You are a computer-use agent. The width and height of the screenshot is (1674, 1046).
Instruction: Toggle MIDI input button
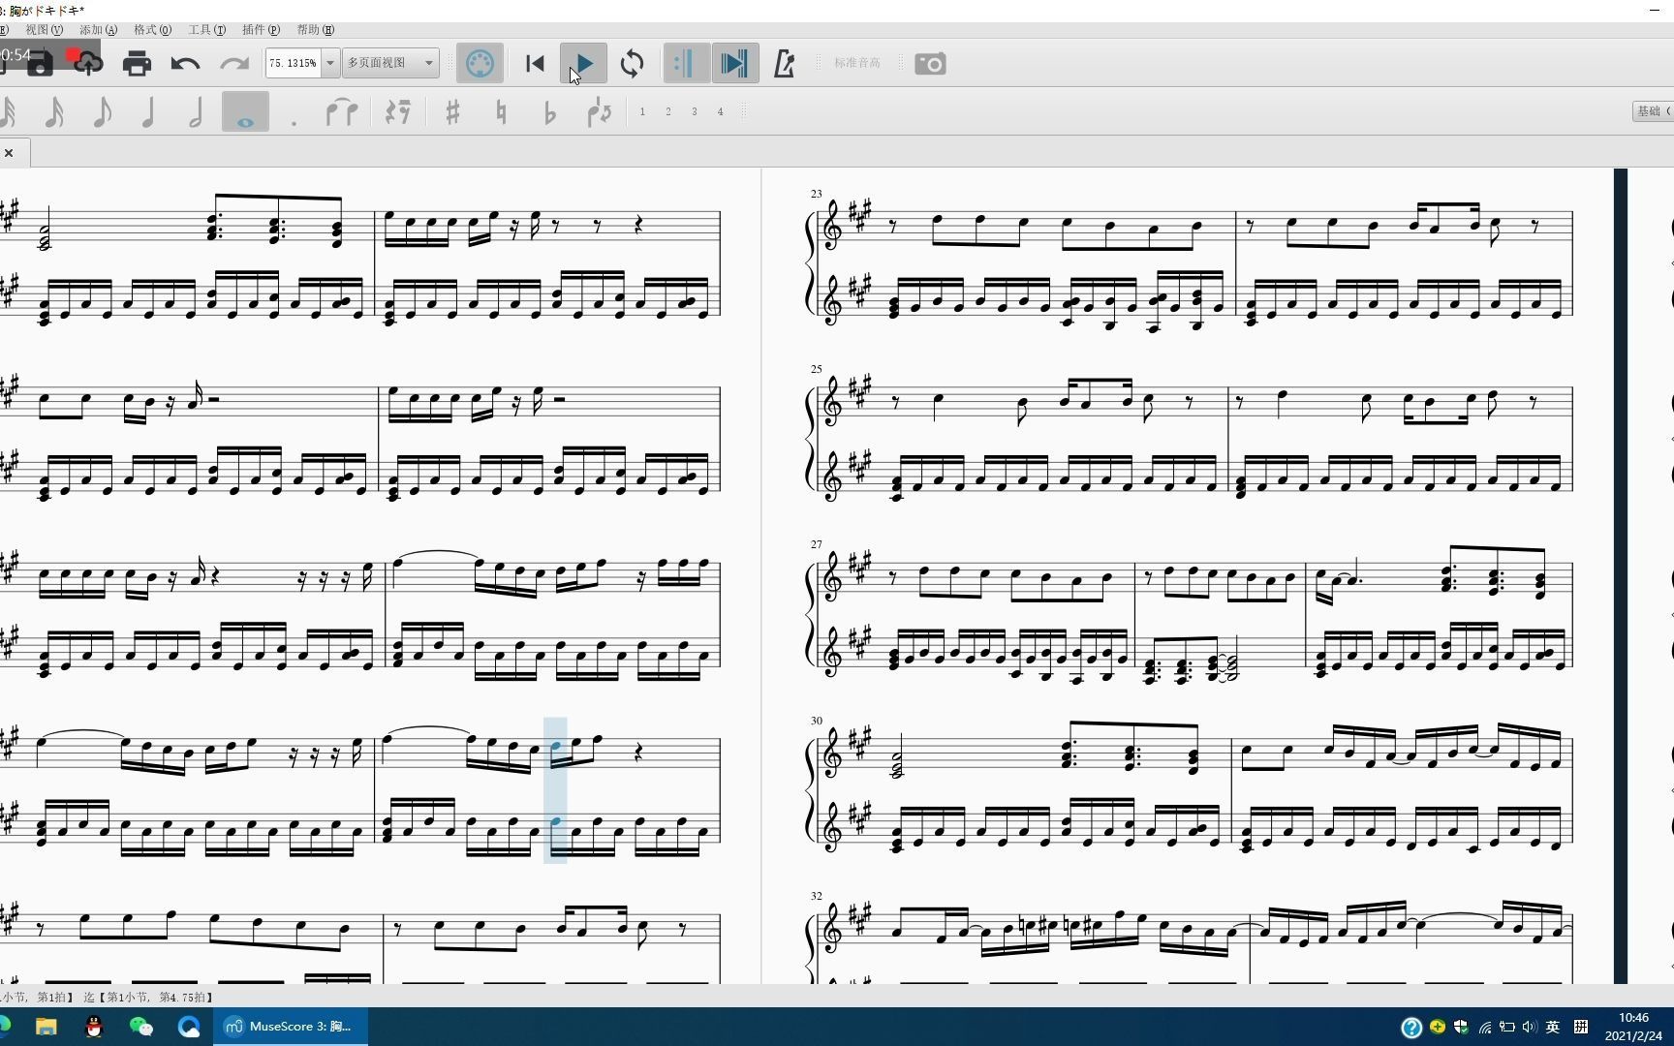coord(480,64)
